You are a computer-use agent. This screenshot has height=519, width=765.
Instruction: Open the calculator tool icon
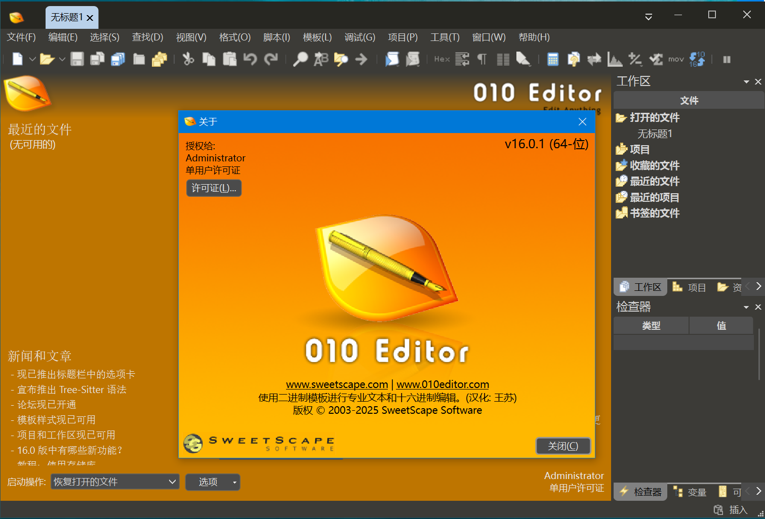click(x=553, y=59)
